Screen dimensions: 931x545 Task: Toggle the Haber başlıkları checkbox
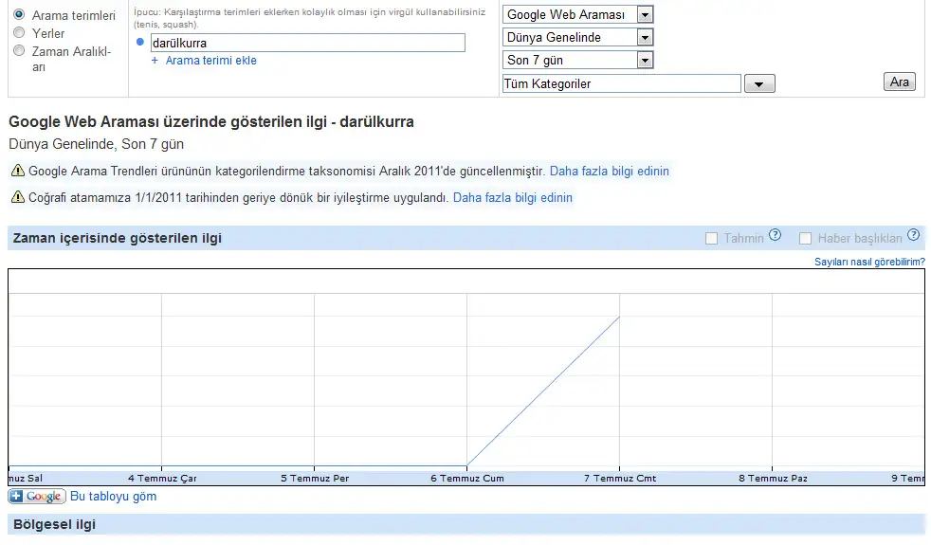coord(805,239)
